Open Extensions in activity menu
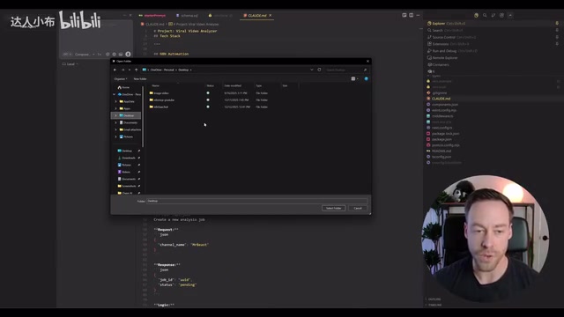This screenshot has width=564, height=317. pos(448,44)
